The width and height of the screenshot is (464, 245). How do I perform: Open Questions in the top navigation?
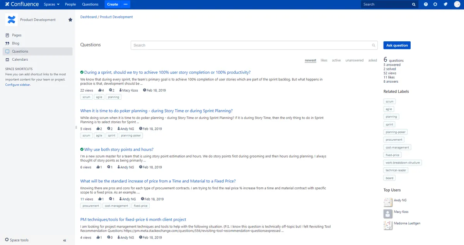tap(90, 4)
